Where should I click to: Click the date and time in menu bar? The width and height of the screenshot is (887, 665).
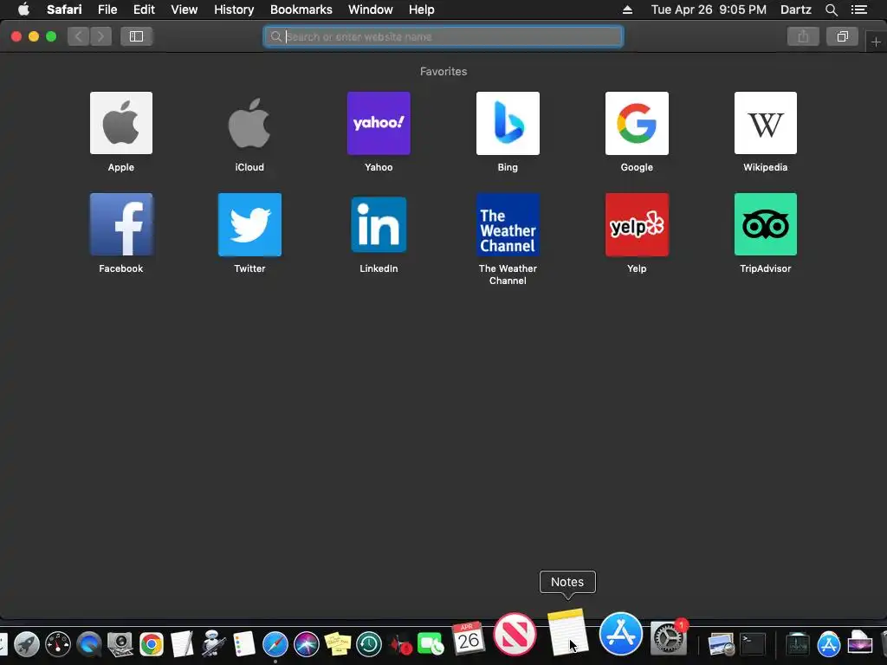coord(709,10)
